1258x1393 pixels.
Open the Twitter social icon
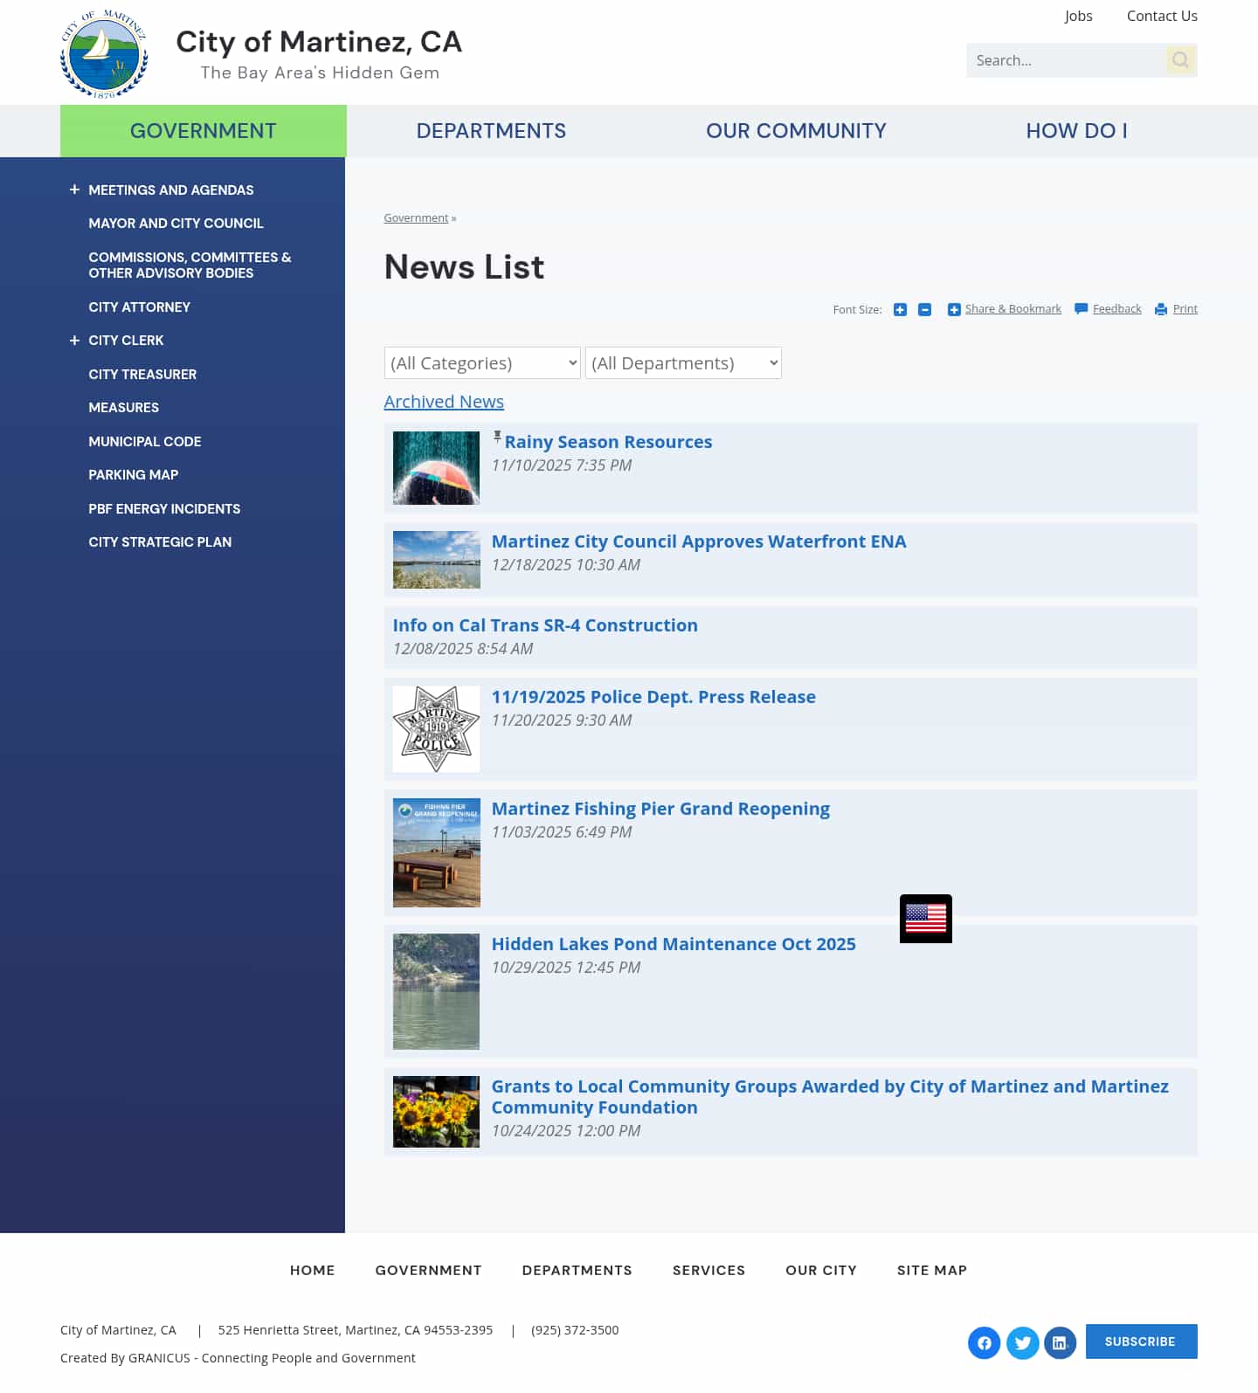coord(1023,1343)
